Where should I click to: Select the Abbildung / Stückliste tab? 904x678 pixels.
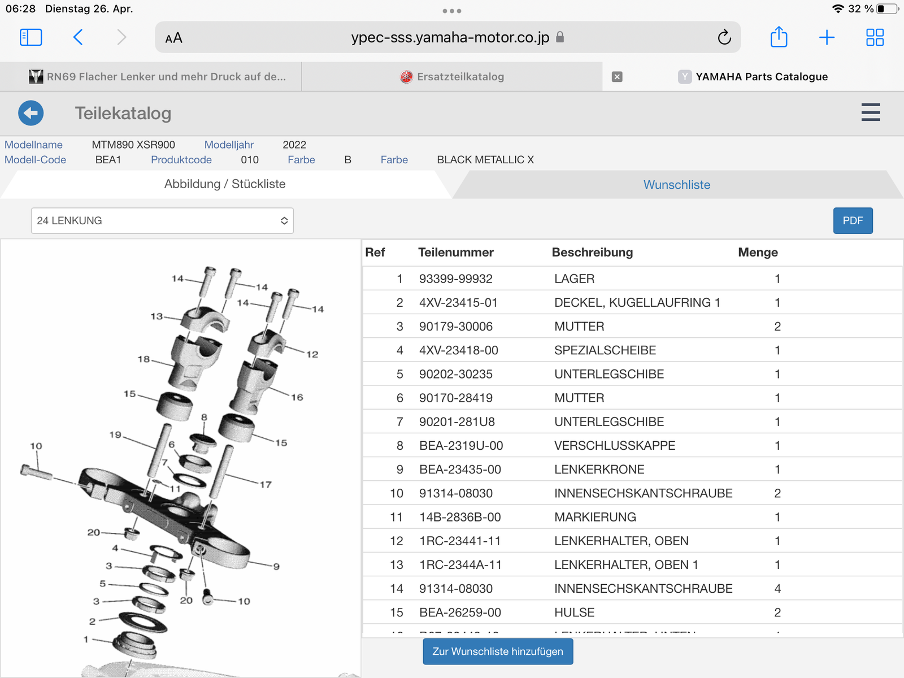225,184
